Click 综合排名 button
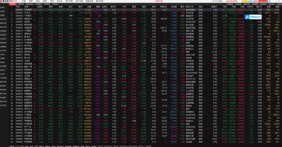This screenshot has width=282, height=147. [271, 4]
